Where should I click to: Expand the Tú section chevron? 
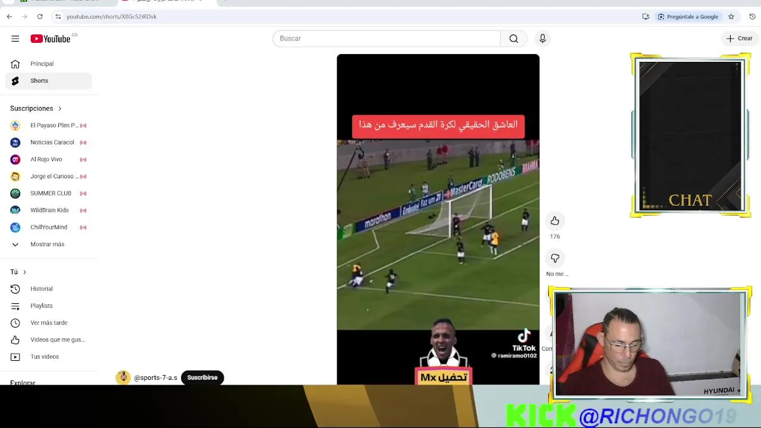click(x=24, y=272)
